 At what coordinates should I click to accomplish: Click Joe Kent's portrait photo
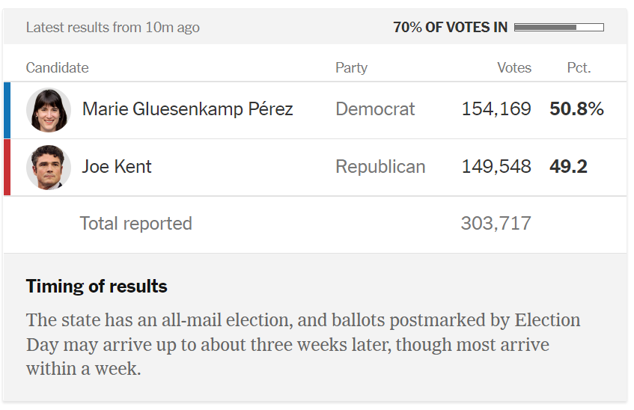(x=49, y=168)
